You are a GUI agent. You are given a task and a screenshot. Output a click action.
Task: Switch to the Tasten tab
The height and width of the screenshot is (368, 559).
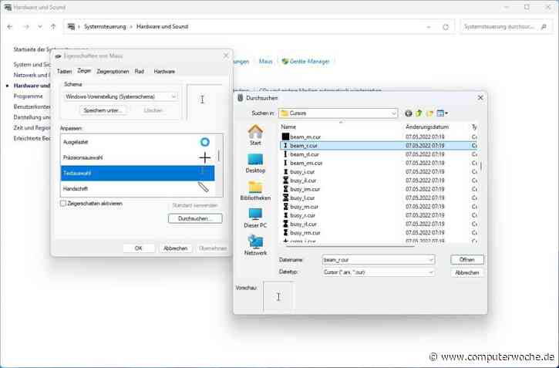[x=64, y=72]
